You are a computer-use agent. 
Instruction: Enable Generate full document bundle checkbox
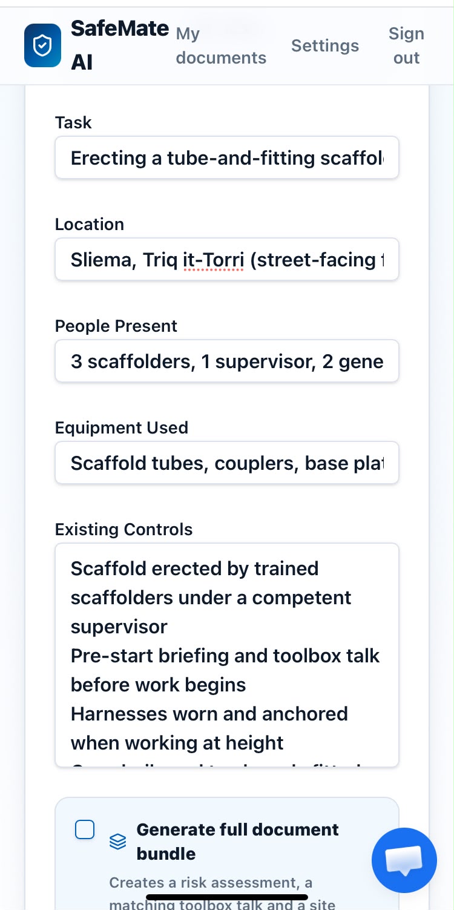point(85,829)
